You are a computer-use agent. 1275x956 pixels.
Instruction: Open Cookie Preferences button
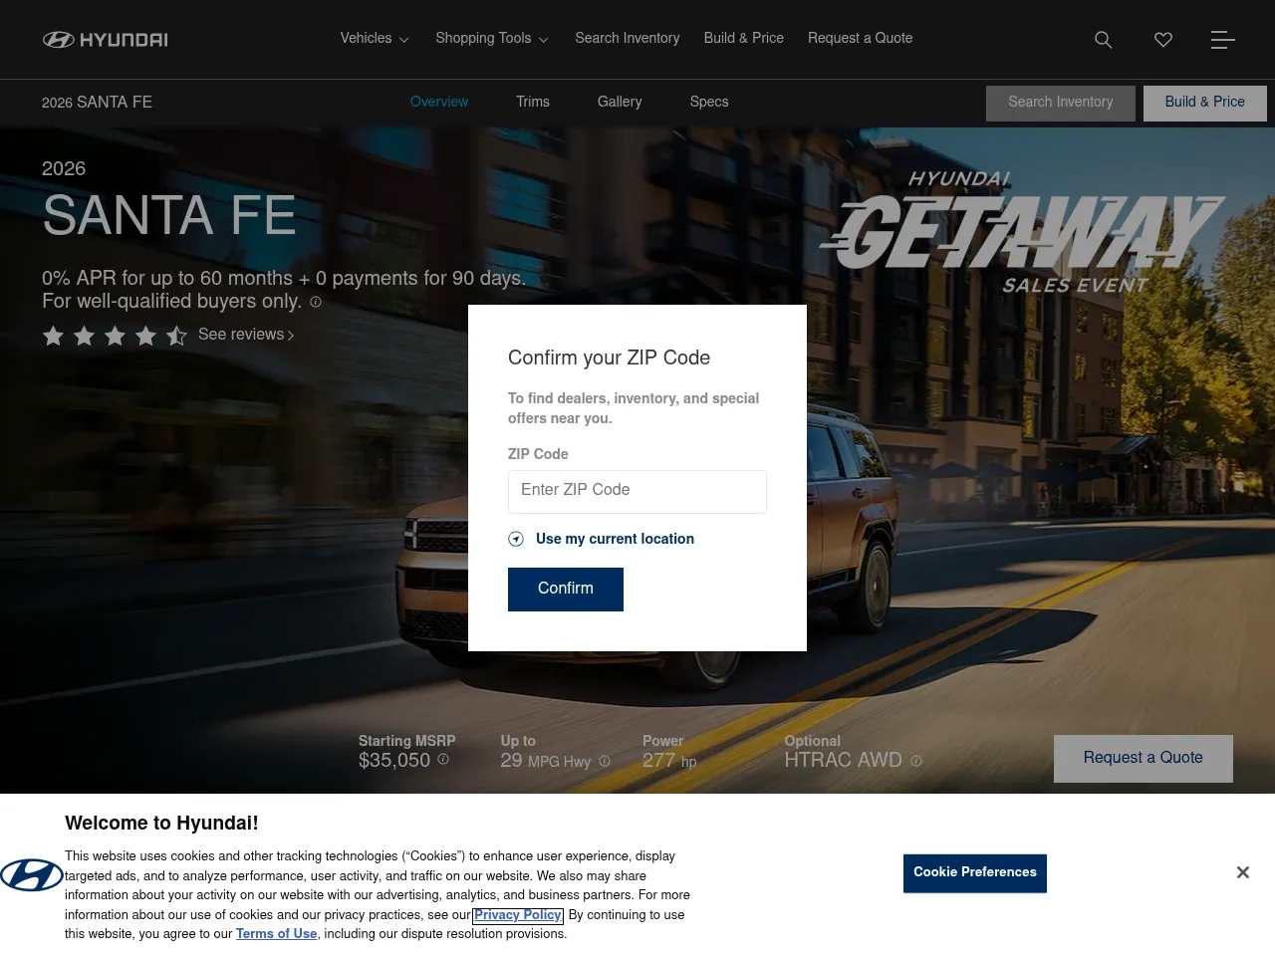(x=974, y=872)
